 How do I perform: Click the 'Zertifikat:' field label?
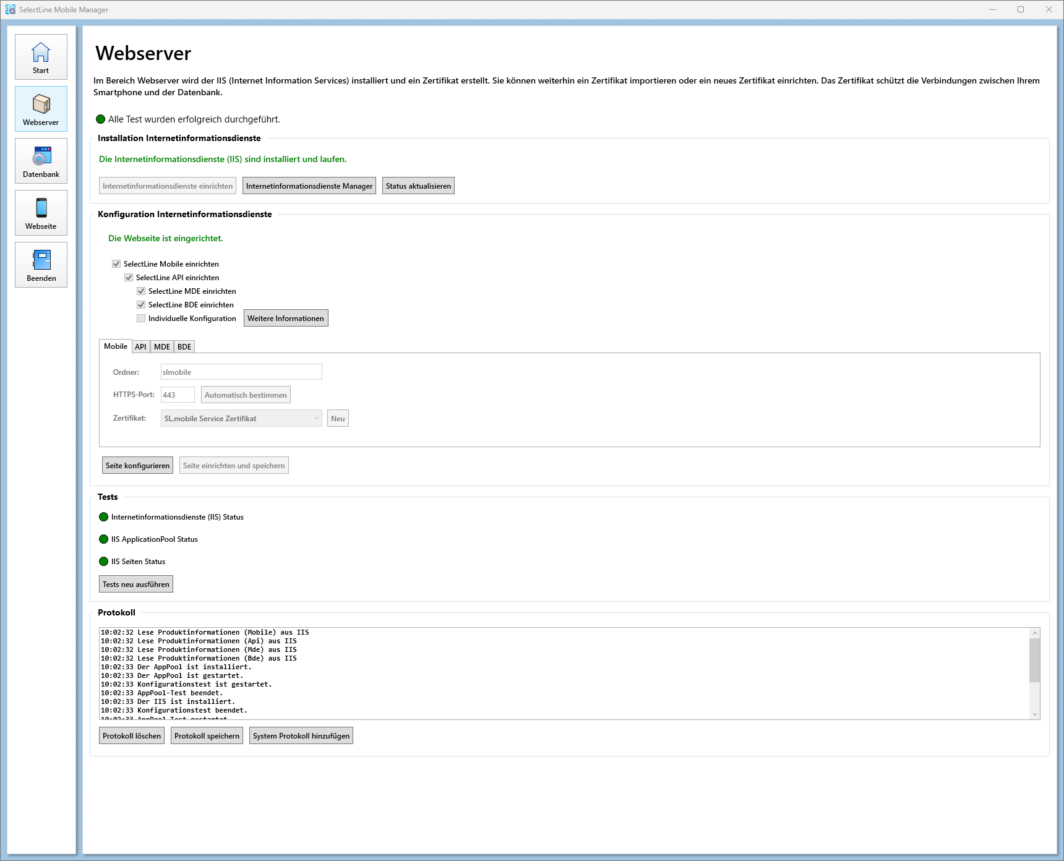129,418
